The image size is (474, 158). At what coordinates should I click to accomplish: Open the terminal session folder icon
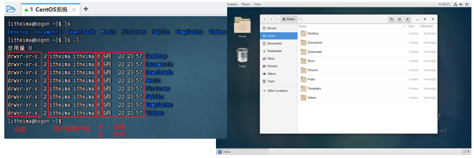(x=11, y=9)
